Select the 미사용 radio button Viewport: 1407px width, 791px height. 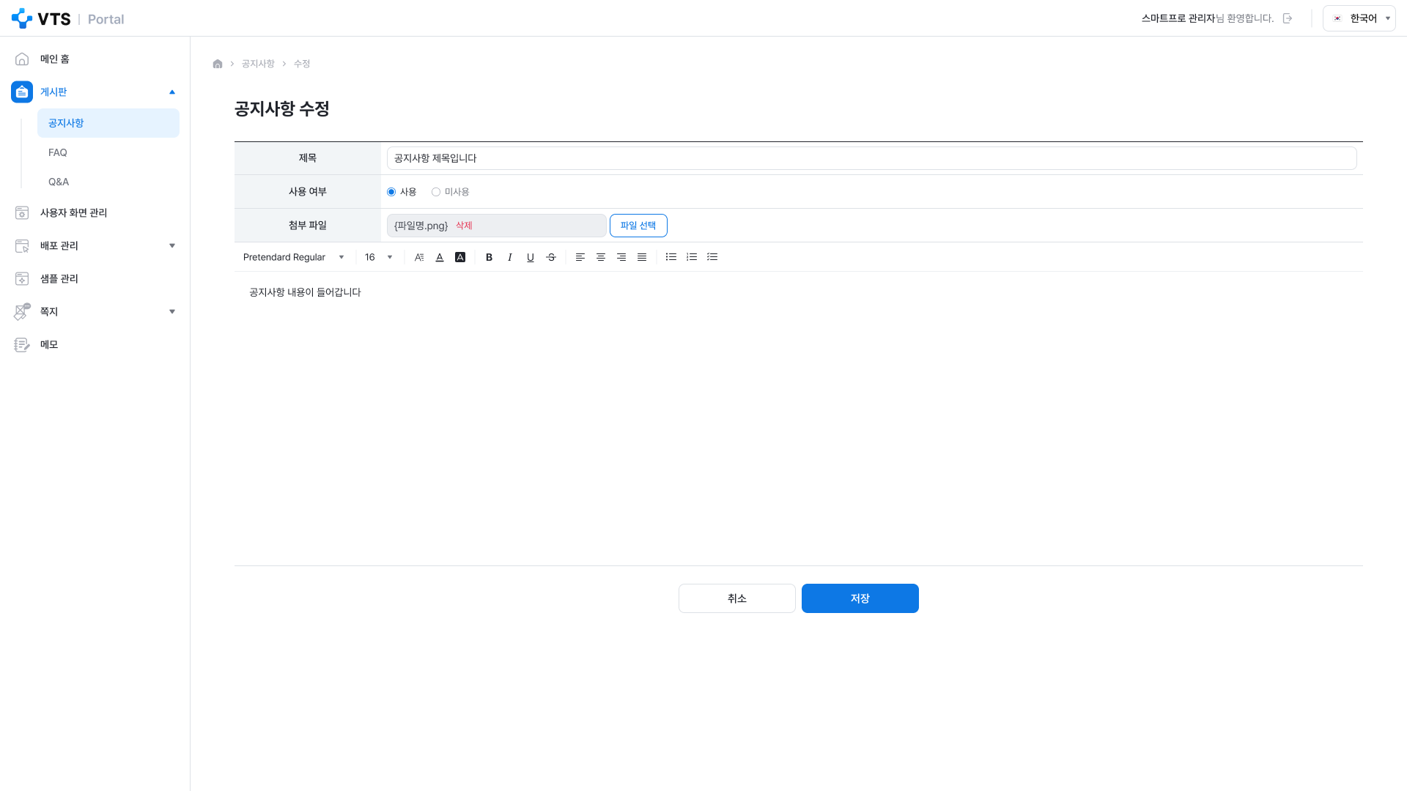click(436, 192)
